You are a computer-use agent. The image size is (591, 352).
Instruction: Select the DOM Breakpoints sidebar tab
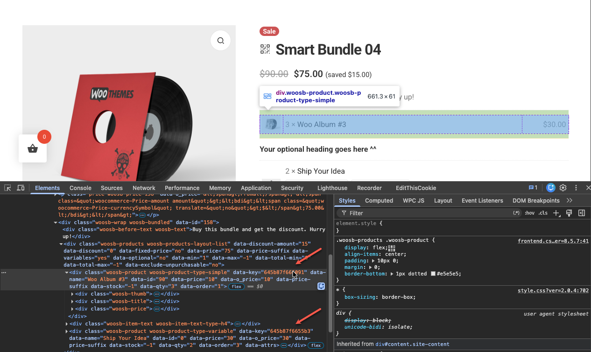pyautogui.click(x=536, y=200)
